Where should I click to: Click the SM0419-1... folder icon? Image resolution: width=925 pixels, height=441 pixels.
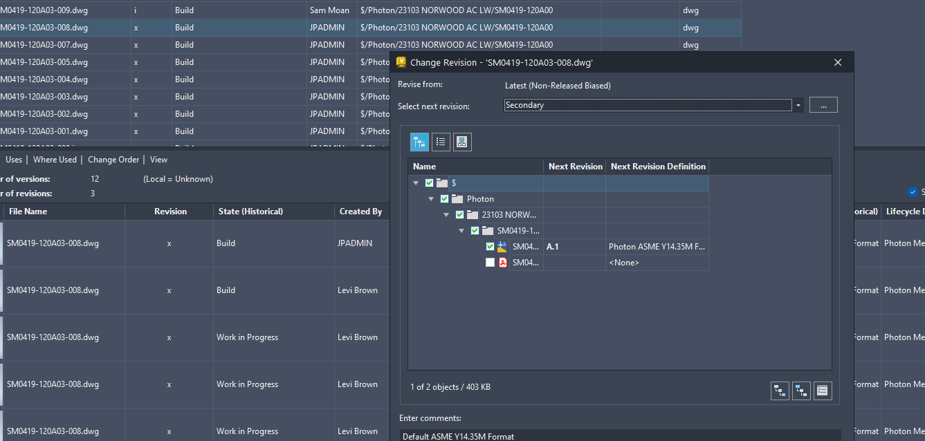click(488, 231)
